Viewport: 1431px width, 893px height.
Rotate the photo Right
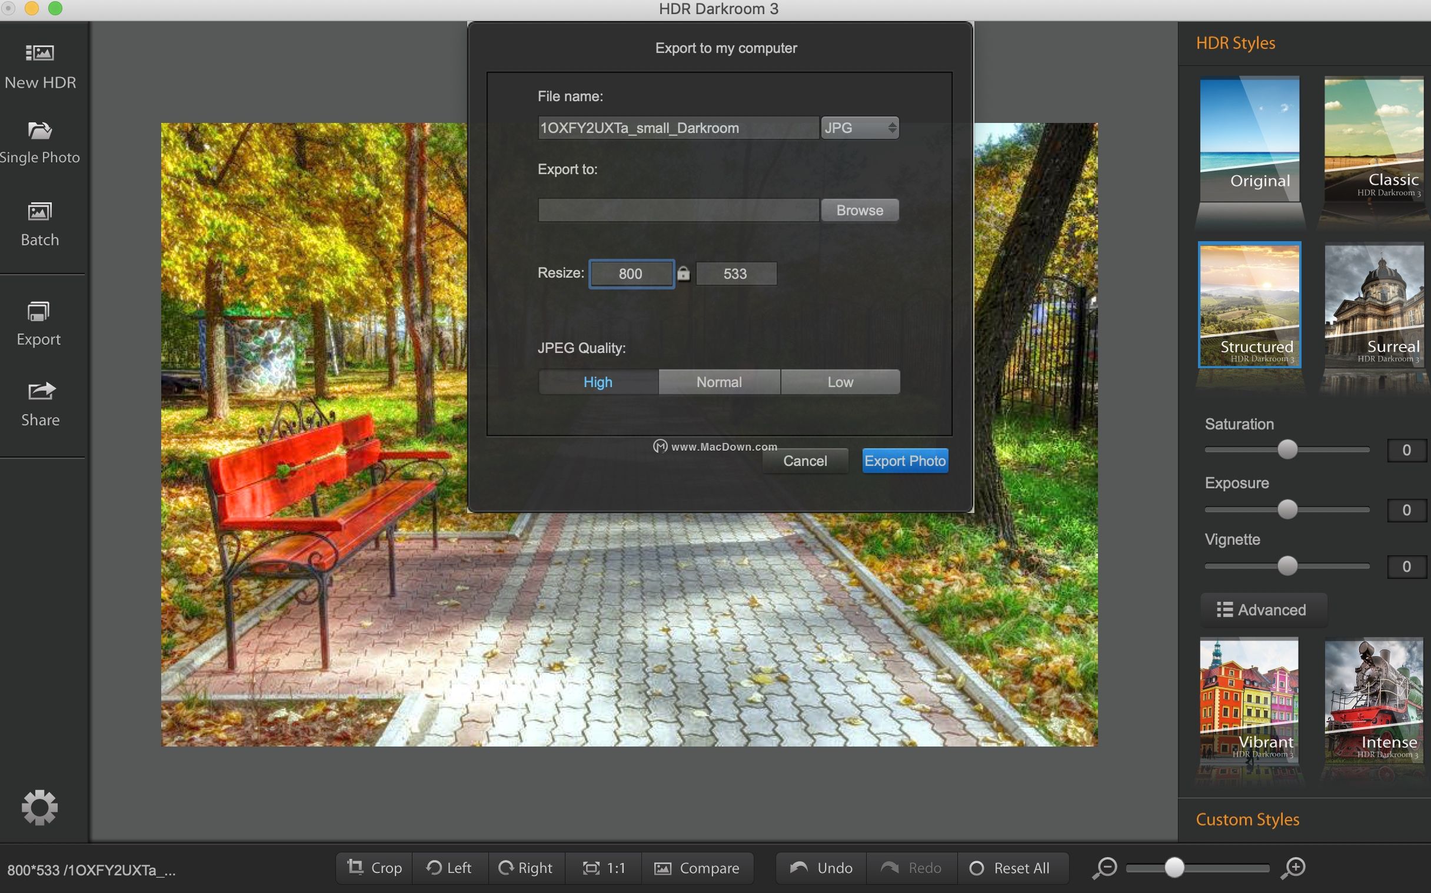[x=526, y=868]
